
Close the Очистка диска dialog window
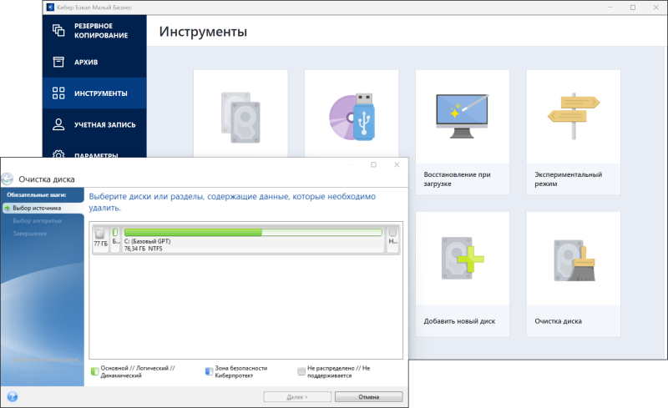(x=397, y=165)
